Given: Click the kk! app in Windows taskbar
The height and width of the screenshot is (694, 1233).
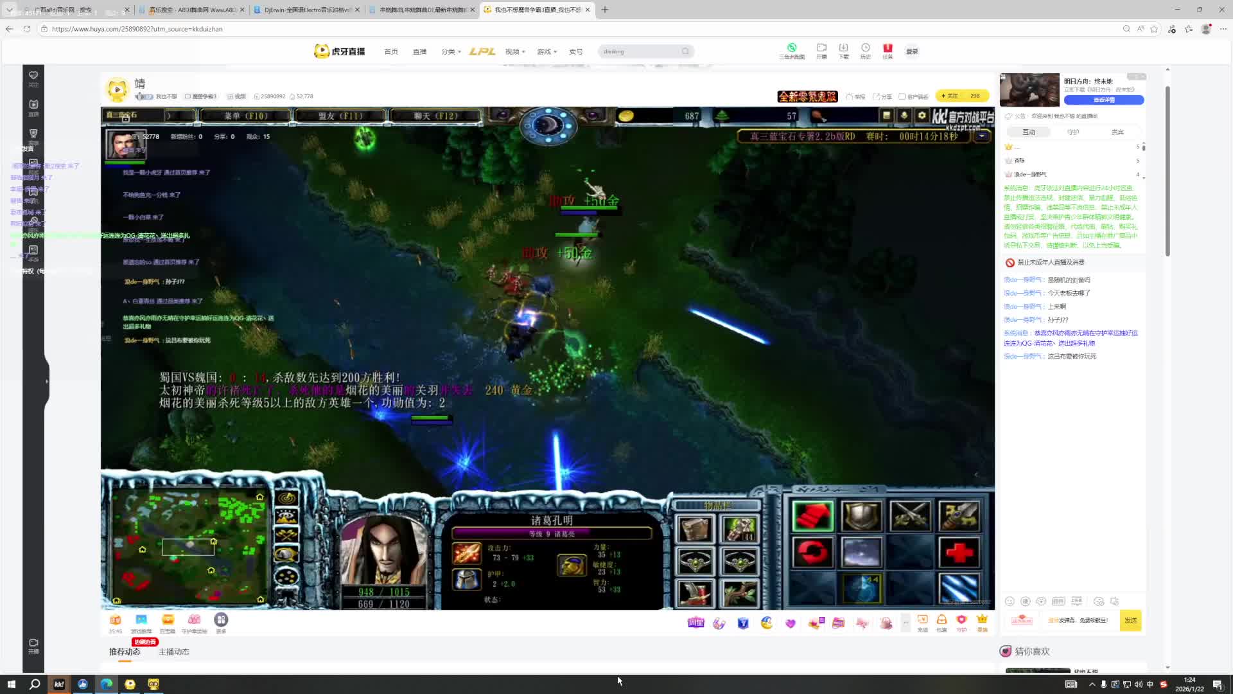Looking at the screenshot, I should [59, 684].
